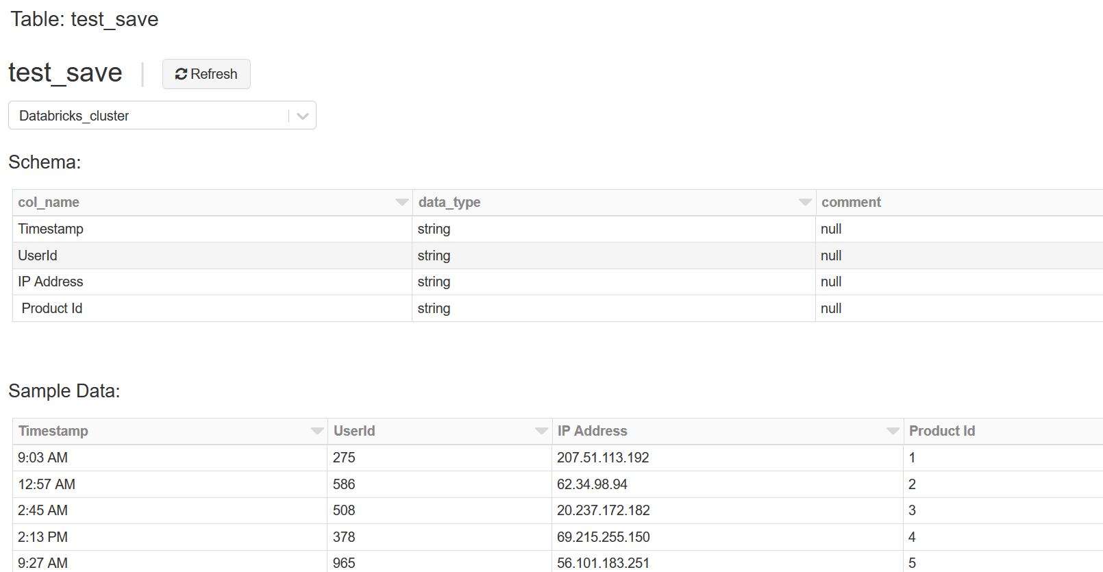
Task: Click UserId value 586
Action: pyautogui.click(x=344, y=484)
